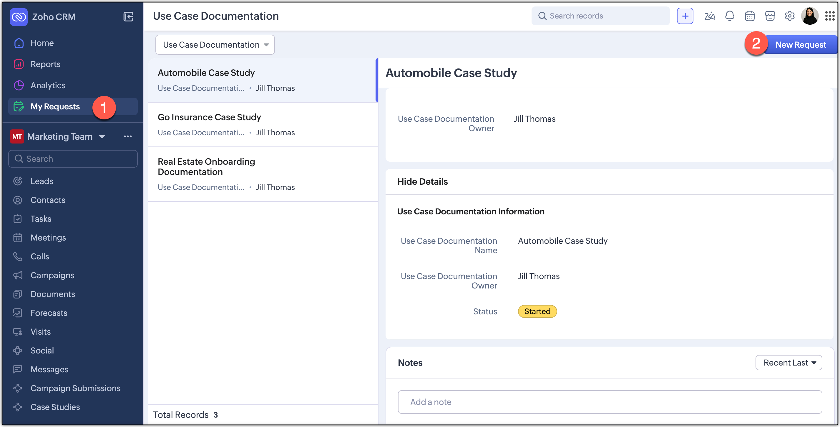Open the notifications bell

tap(729, 16)
